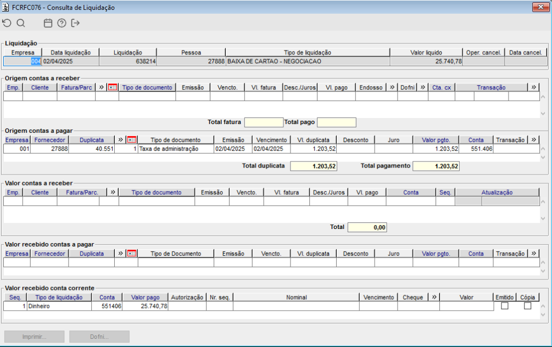Expand columns after Dofni header

(422, 87)
